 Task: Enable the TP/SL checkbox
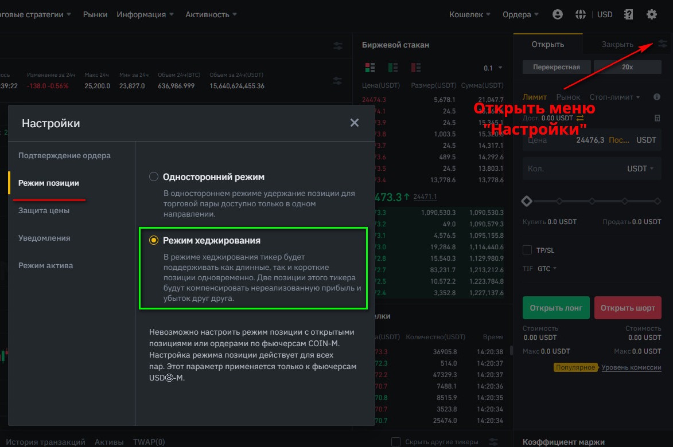527,250
